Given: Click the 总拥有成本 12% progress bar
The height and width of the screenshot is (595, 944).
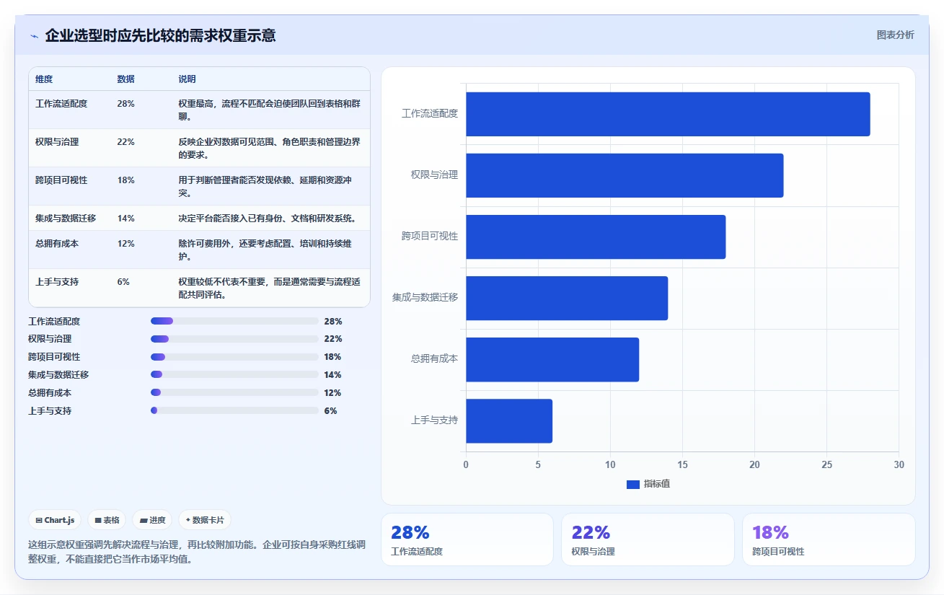Looking at the screenshot, I should 234,393.
